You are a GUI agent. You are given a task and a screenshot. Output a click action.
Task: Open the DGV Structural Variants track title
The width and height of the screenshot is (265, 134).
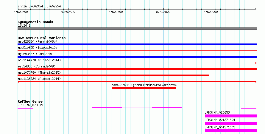tap(42, 38)
